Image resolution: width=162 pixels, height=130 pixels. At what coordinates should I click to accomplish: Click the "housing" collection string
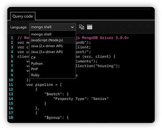(x=105, y=66)
